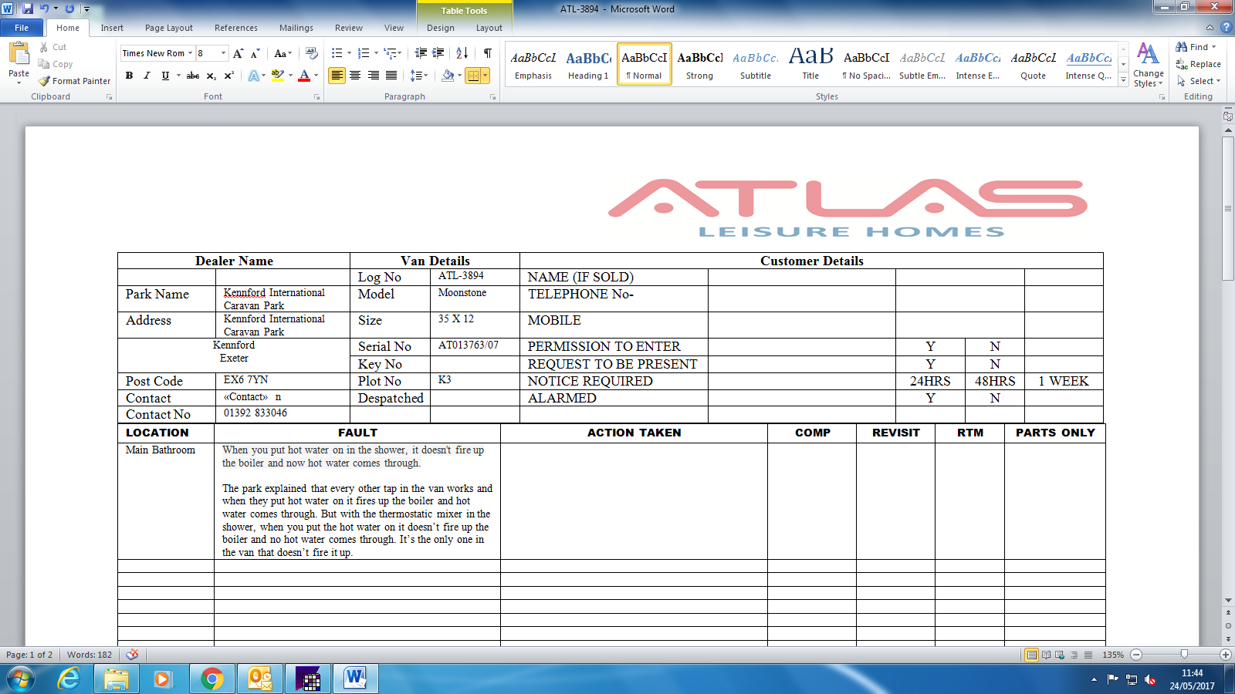
Task: Click the Decrease Indent icon
Action: coord(421,53)
